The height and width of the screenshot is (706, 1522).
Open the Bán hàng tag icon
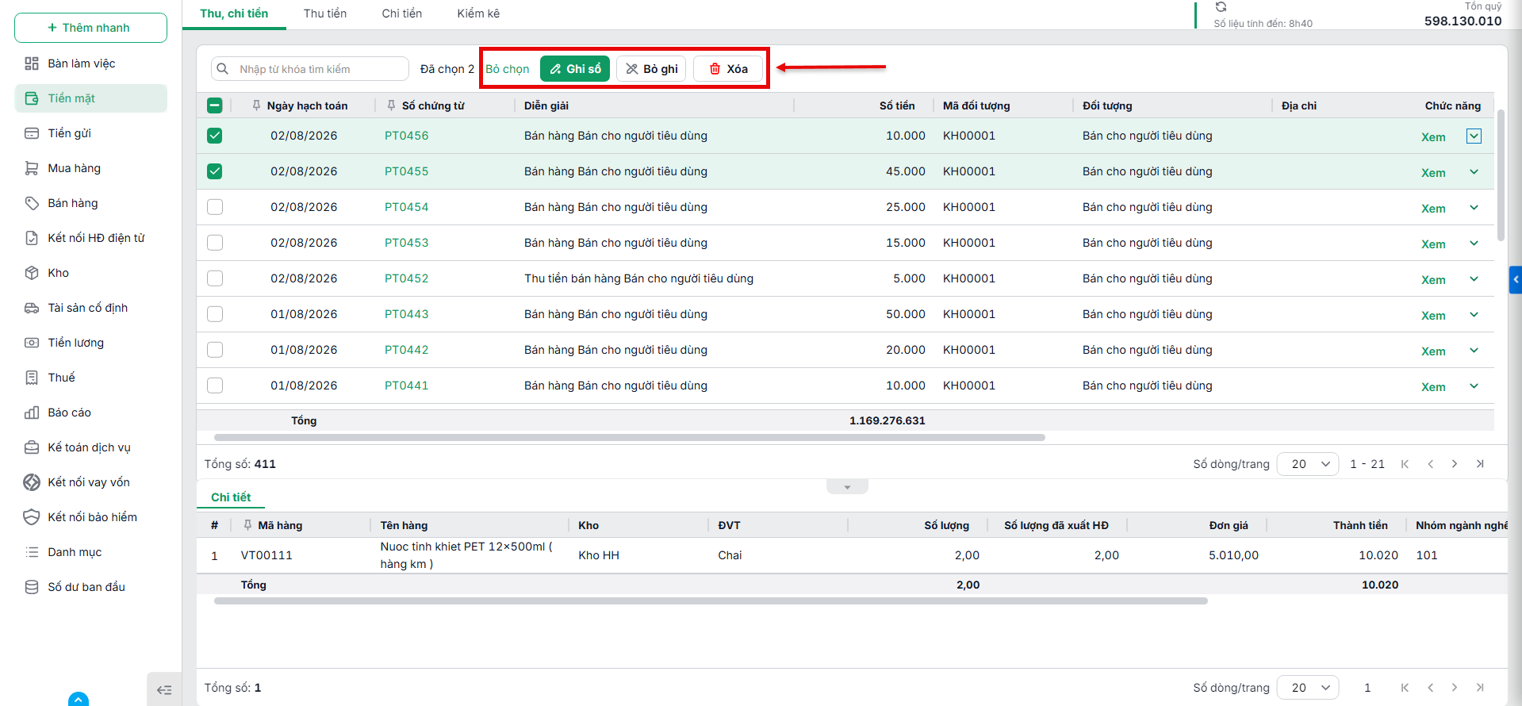tap(32, 203)
